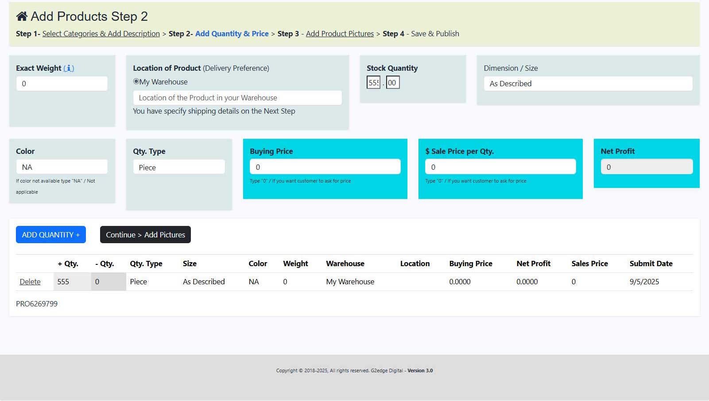This screenshot has width=709, height=401.
Task: Click the Sale Price per Qty. field
Action: [500, 167]
